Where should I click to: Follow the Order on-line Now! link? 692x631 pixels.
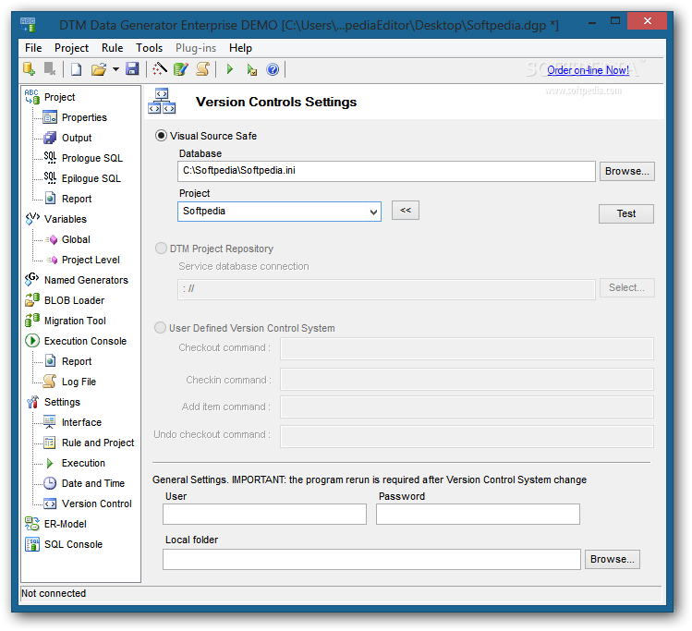pyautogui.click(x=588, y=70)
